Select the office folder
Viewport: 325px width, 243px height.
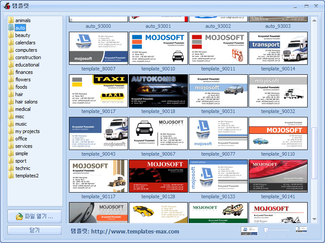(21, 139)
